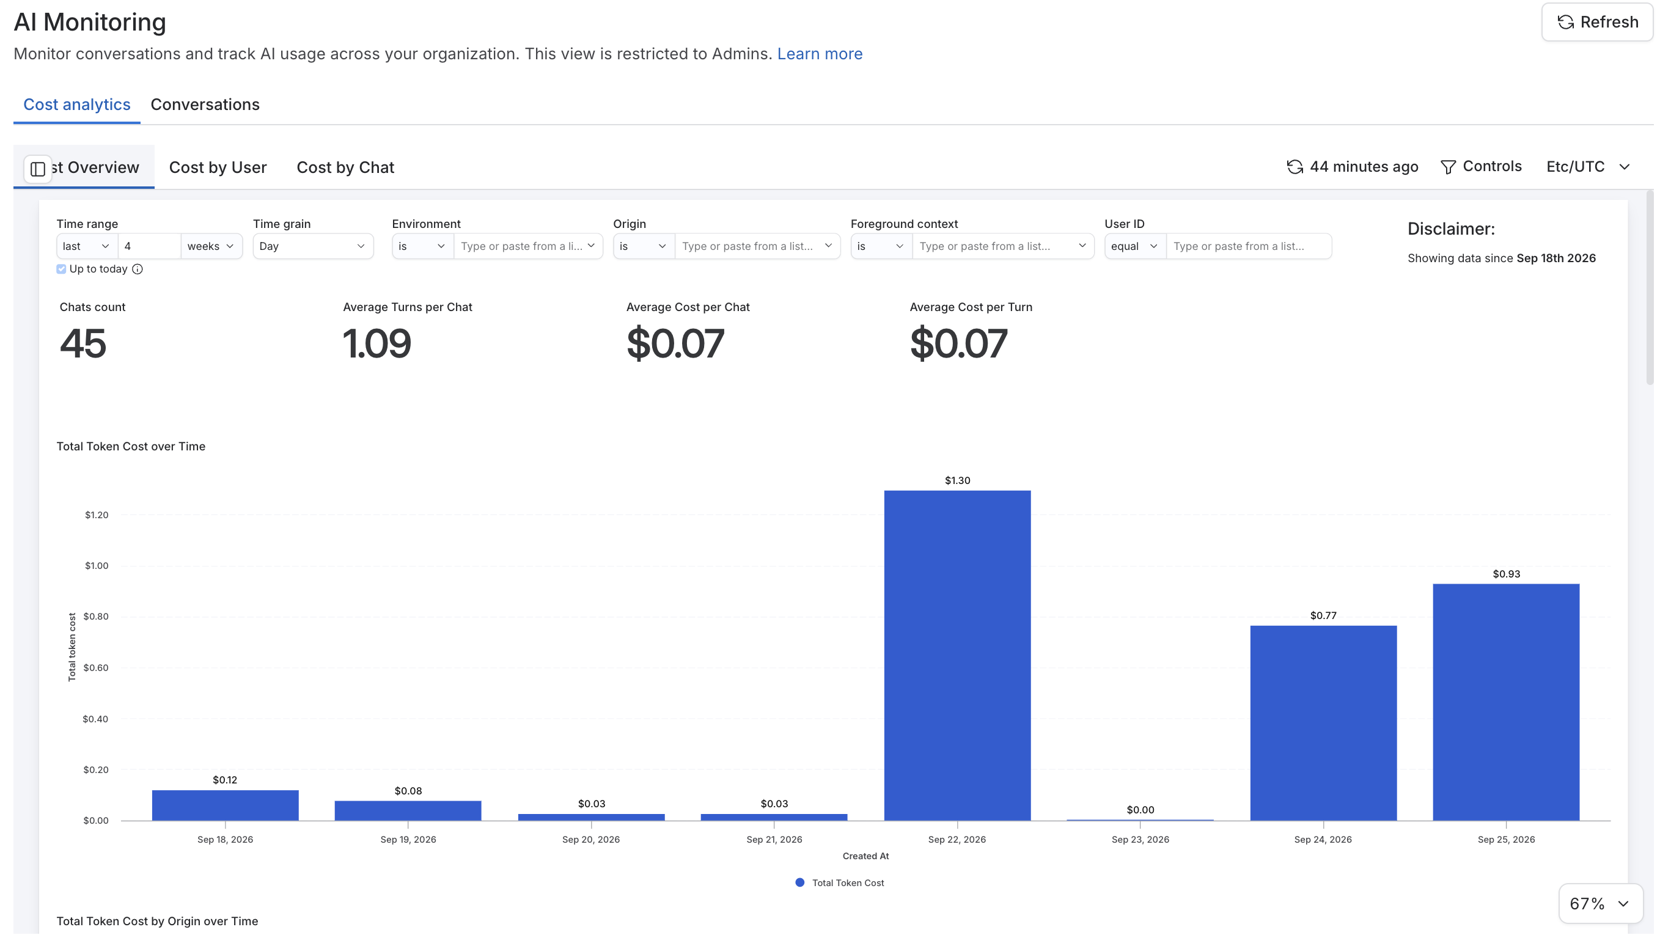Image resolution: width=1660 pixels, height=935 pixels.
Task: Click the Total Token Cost legend dot
Action: point(799,883)
